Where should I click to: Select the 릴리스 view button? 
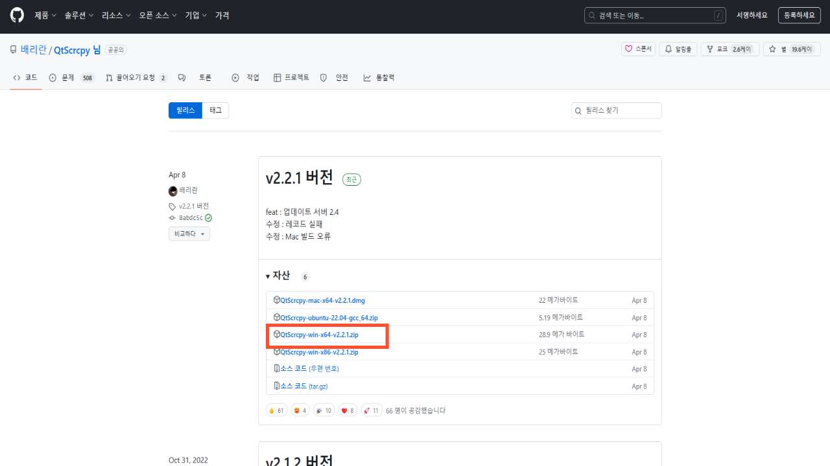pyautogui.click(x=185, y=111)
